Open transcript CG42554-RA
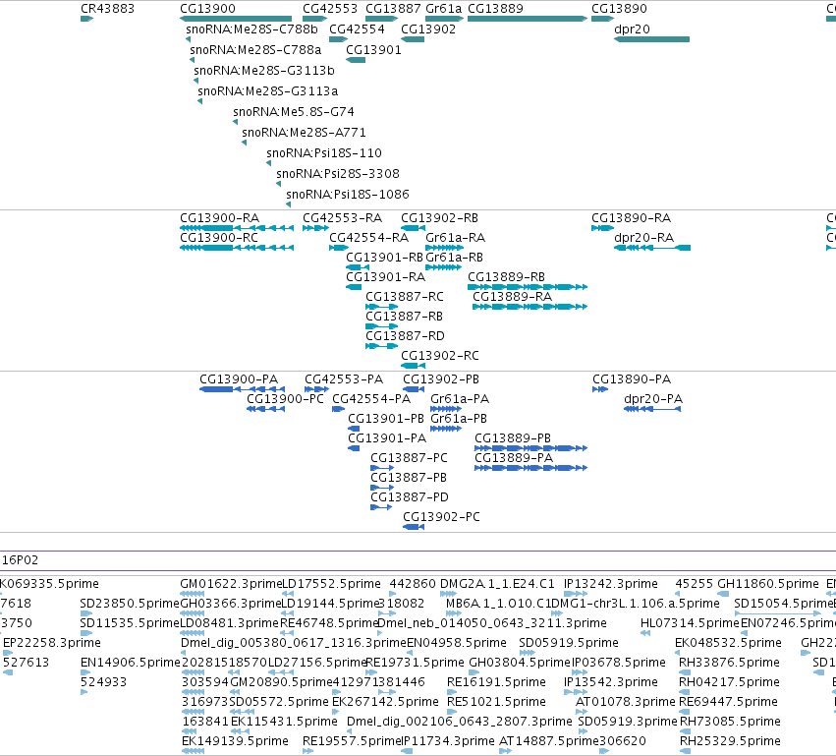836x756 pixels. (339, 248)
